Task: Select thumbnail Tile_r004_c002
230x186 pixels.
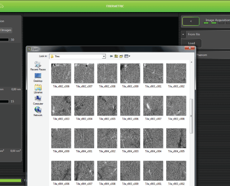Action: pos(107,138)
